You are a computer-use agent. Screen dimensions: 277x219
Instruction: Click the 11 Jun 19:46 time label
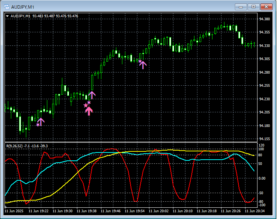111,211
